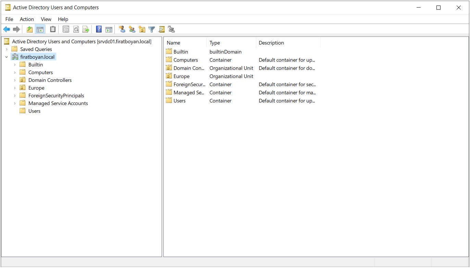This screenshot has width=470, height=268.
Task: Click the Forward arrow toolbar icon
Action: (x=16, y=30)
